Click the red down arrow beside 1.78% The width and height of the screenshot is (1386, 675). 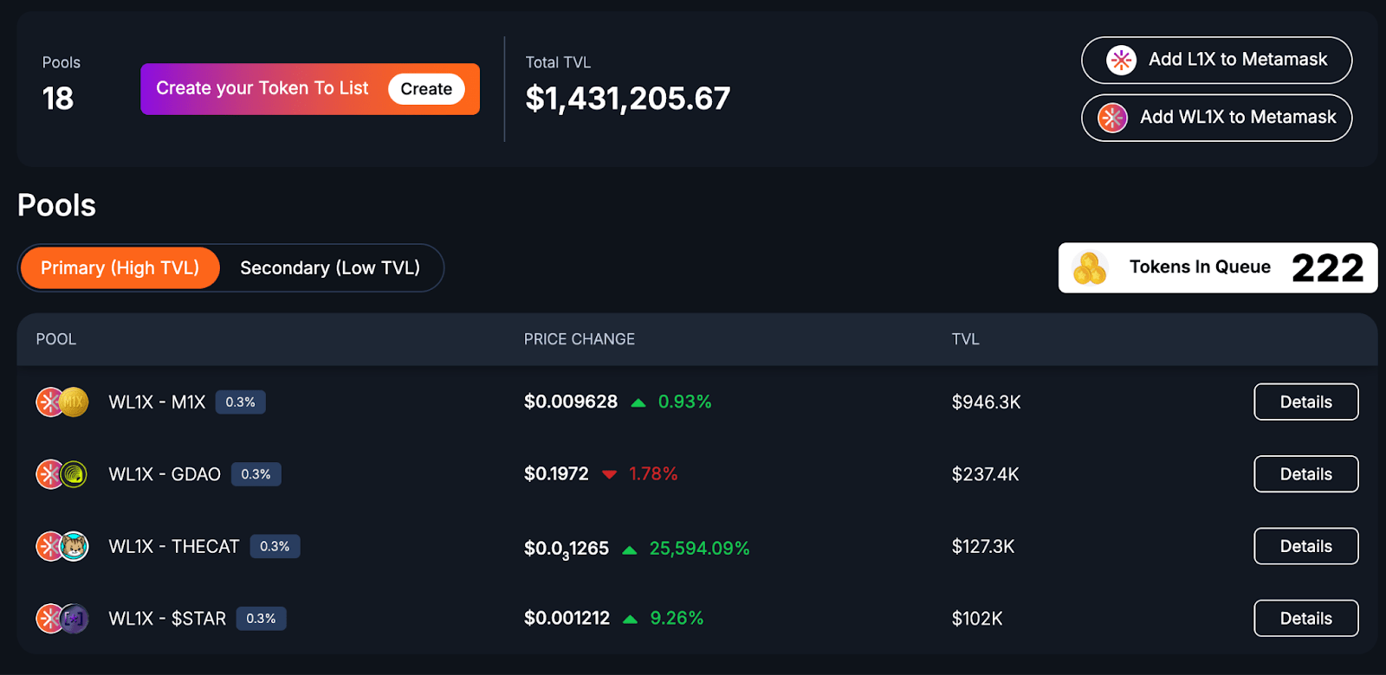609,474
